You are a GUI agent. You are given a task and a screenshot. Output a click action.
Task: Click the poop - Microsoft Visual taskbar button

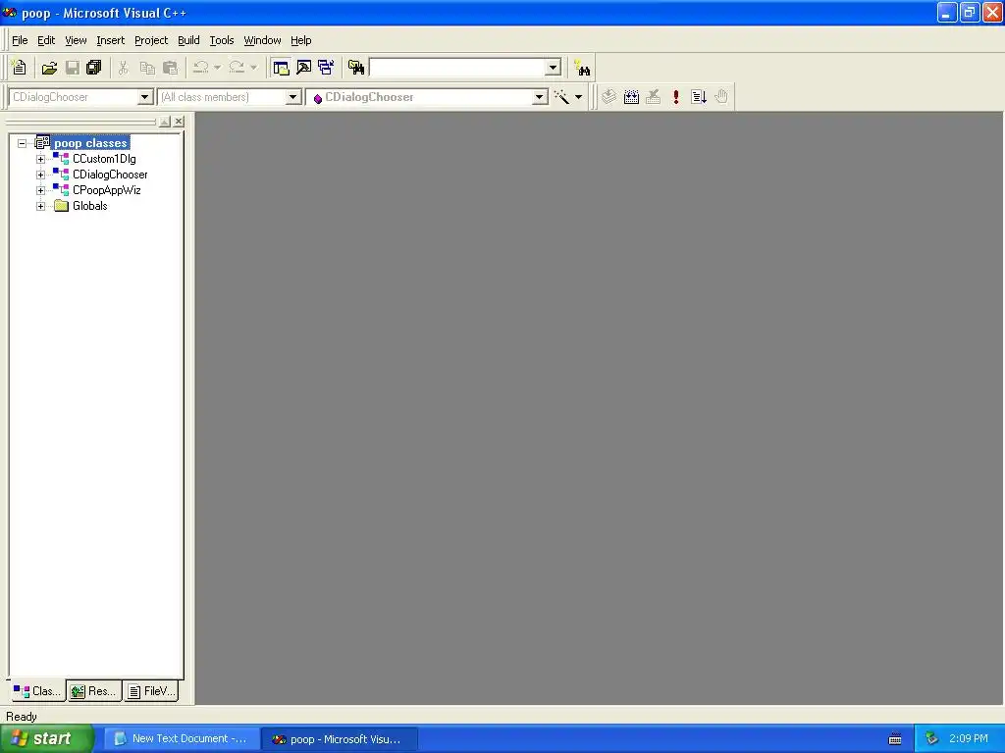tap(340, 739)
